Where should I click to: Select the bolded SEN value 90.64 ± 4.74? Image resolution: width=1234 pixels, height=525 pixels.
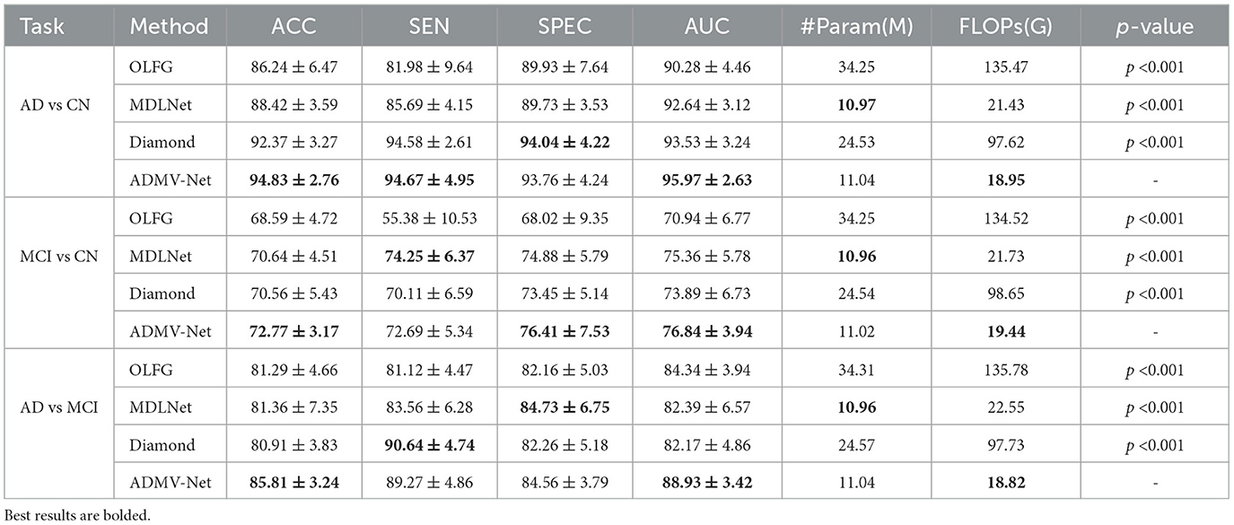(x=428, y=445)
